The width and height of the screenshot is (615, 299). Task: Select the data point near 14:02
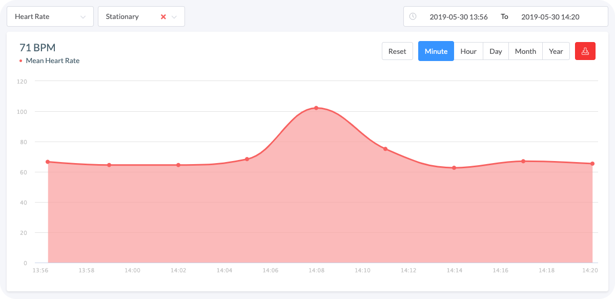tap(178, 165)
